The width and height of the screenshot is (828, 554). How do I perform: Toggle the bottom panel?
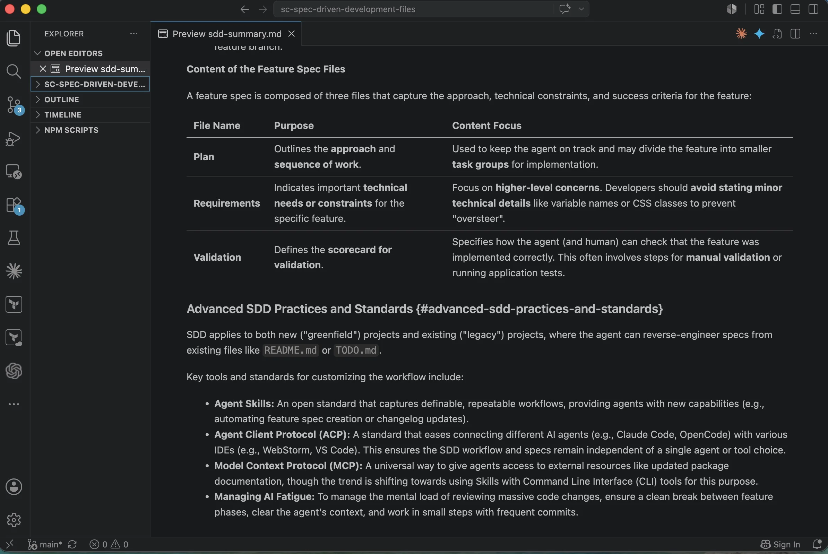click(x=795, y=9)
